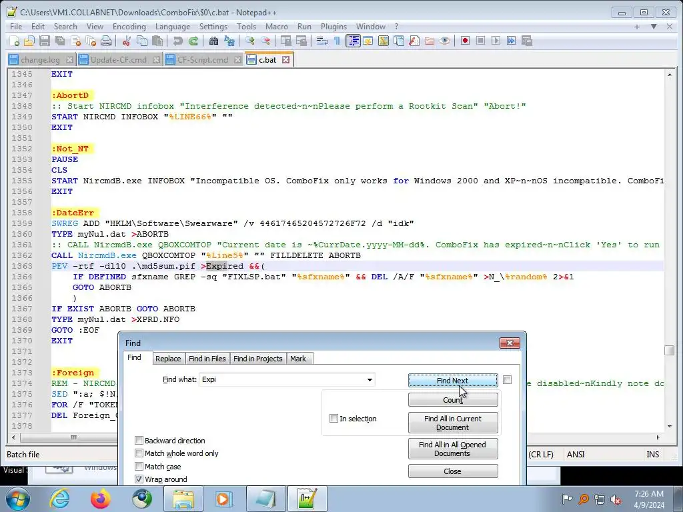Toggle Show All Characters pilcrow icon
The height and width of the screenshot is (512, 683).
pyautogui.click(x=337, y=41)
